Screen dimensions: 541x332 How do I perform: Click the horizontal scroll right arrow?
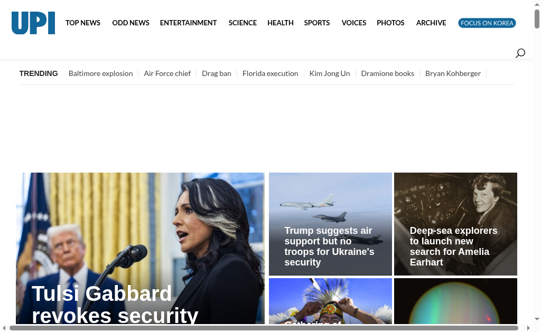[528, 328]
